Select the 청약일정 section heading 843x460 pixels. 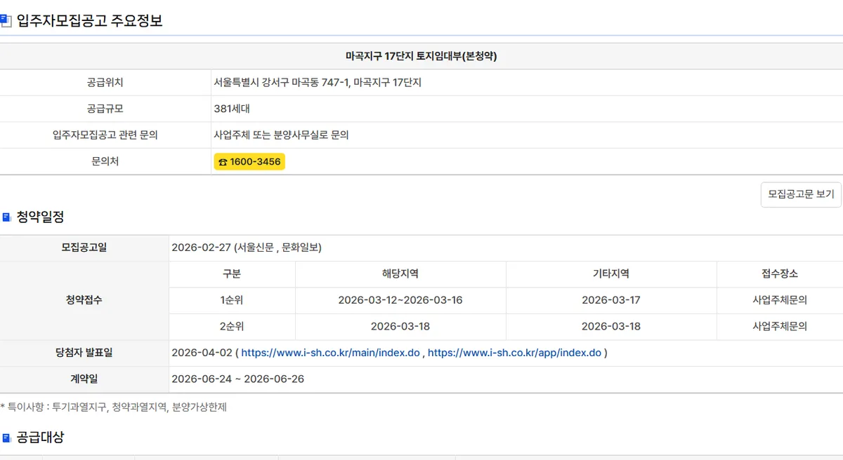[x=40, y=217]
